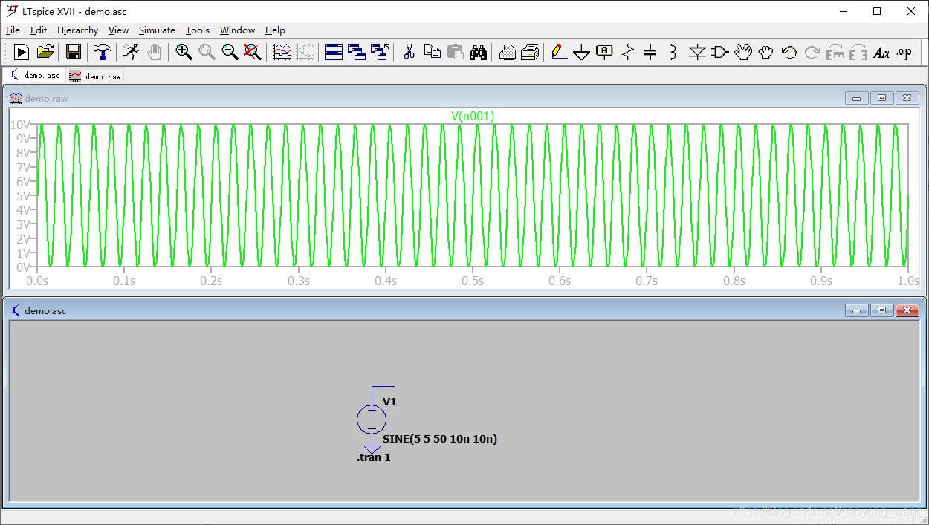Open the Window menu
The width and height of the screenshot is (929, 525).
point(237,30)
